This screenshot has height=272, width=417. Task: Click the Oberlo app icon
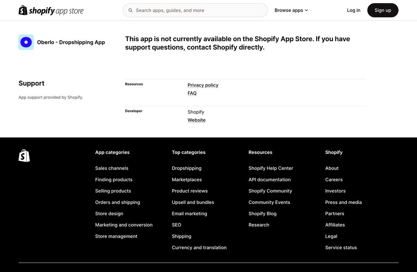click(26, 42)
